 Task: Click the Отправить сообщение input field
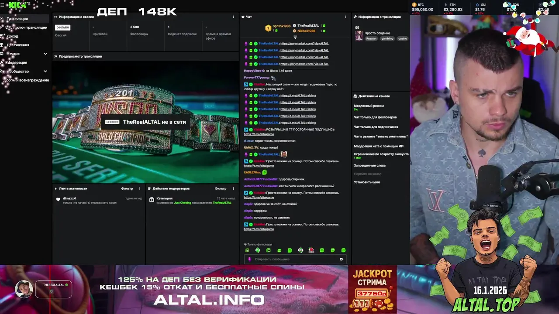click(295, 259)
